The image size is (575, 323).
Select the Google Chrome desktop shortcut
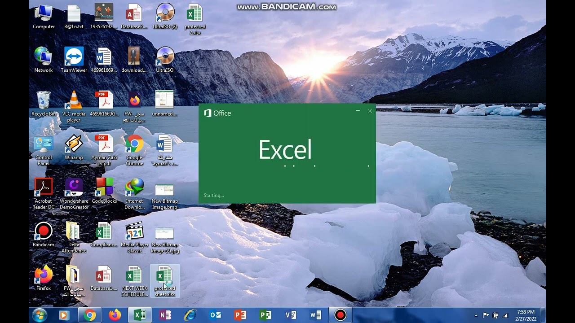(134, 150)
